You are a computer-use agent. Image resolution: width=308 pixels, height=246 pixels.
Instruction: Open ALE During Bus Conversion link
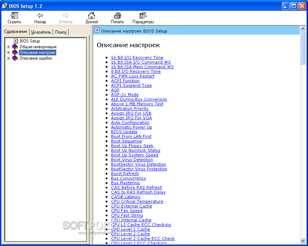click(139, 99)
